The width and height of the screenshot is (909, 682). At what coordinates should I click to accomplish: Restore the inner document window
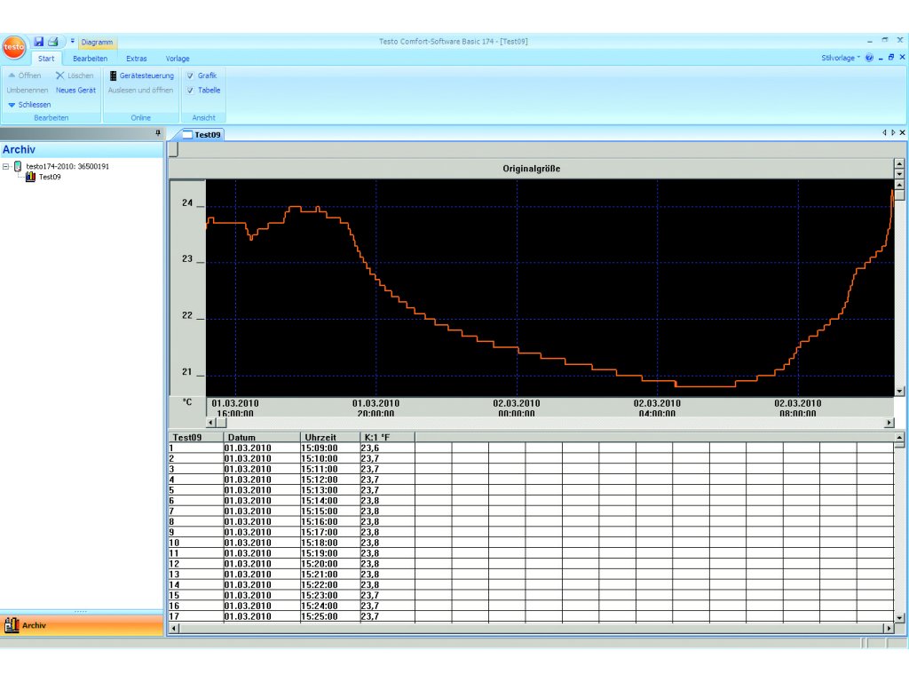pyautogui.click(x=891, y=58)
